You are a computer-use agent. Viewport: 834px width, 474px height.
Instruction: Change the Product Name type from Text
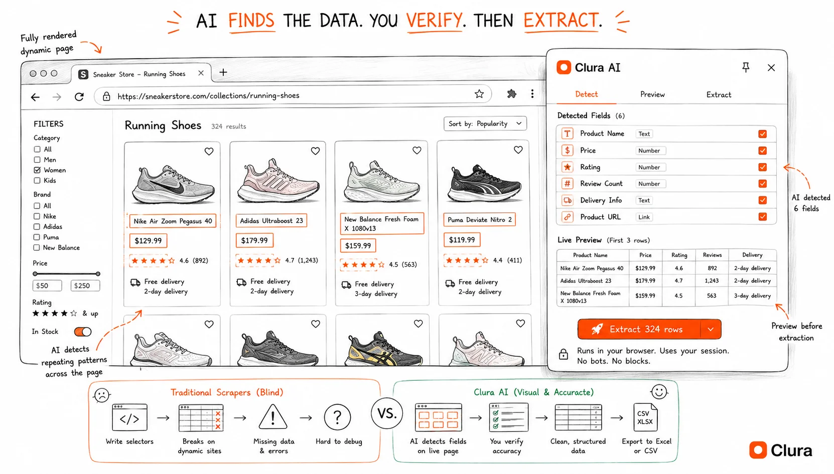[644, 134]
